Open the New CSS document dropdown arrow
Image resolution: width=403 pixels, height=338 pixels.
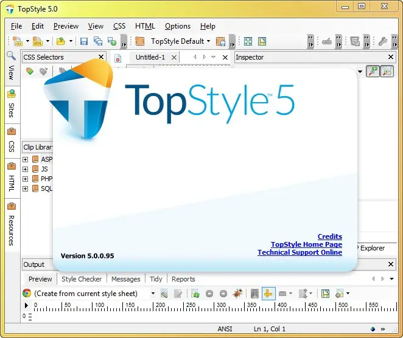[x=27, y=41]
